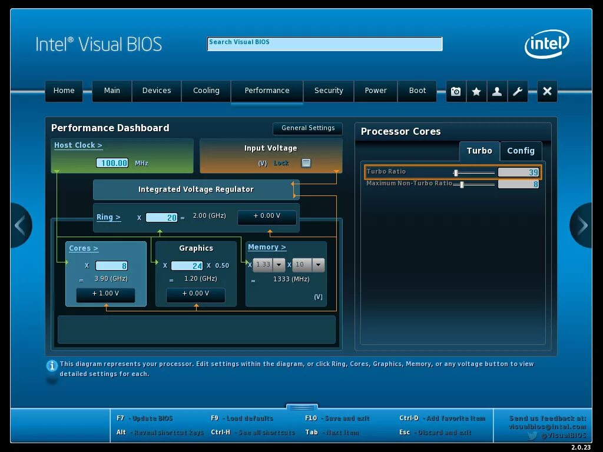Screen dimensions: 603x452
Task: Click the 1.20 (GHz) graphics frequency value
Action: click(200, 278)
